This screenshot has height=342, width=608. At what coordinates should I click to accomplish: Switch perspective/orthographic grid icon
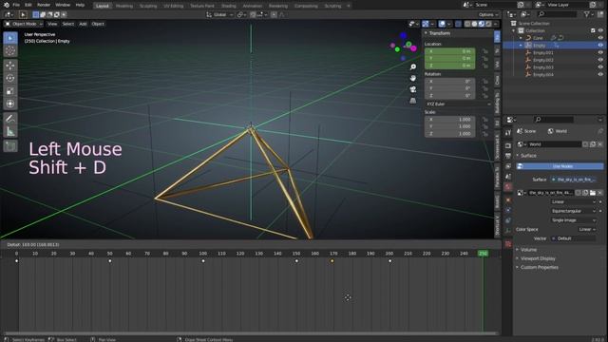(413, 101)
